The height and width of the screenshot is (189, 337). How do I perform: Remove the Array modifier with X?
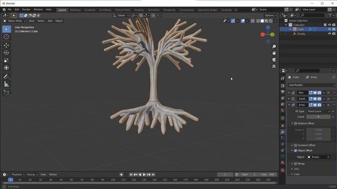click(328, 105)
